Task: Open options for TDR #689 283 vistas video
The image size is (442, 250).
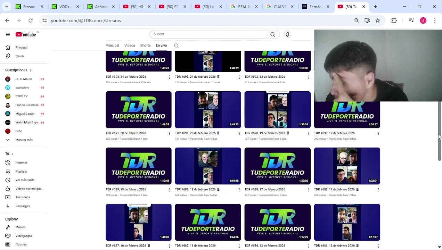Action: click(170, 190)
